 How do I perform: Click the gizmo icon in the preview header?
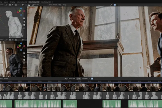click(x=111, y=5)
